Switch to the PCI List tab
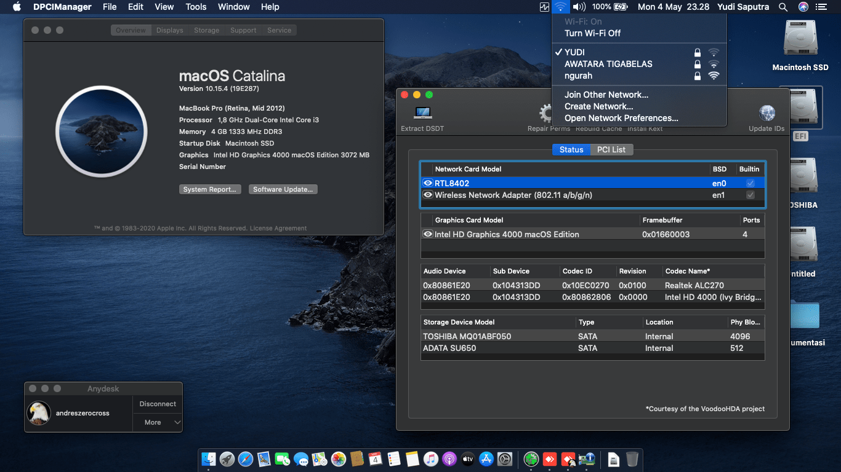The height and width of the screenshot is (472, 841). tap(611, 149)
